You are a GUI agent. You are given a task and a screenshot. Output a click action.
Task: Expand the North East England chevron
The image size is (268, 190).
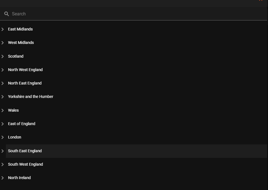3,83
